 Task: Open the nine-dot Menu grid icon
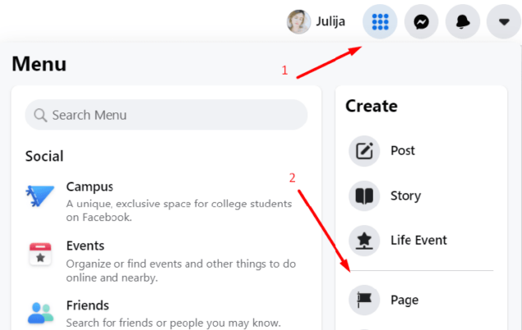(x=380, y=22)
